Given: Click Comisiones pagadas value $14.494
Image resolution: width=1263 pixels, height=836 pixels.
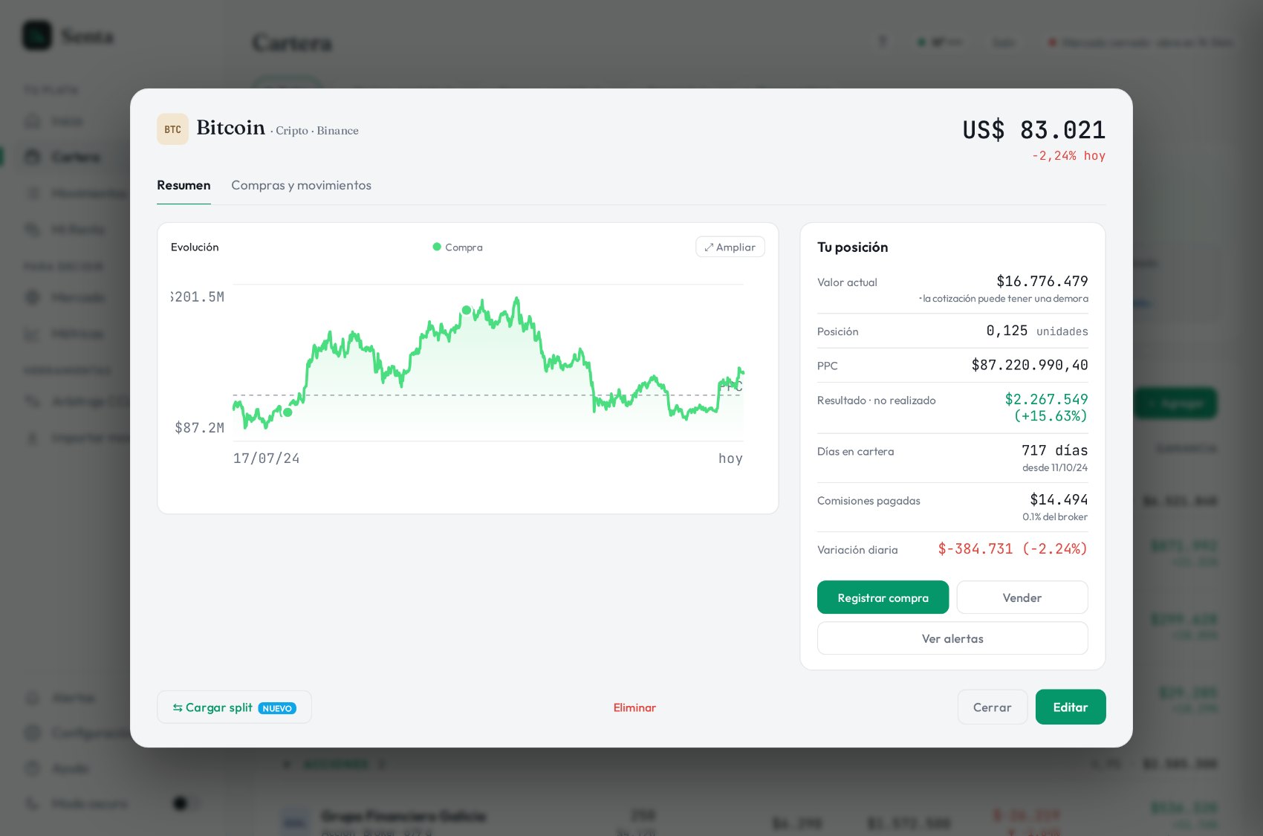Looking at the screenshot, I should click(1059, 499).
